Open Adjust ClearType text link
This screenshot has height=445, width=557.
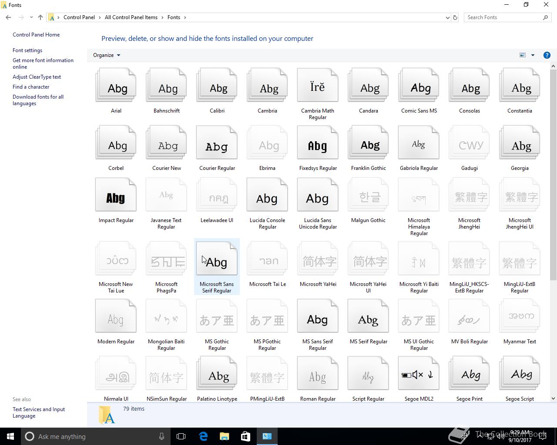point(37,77)
